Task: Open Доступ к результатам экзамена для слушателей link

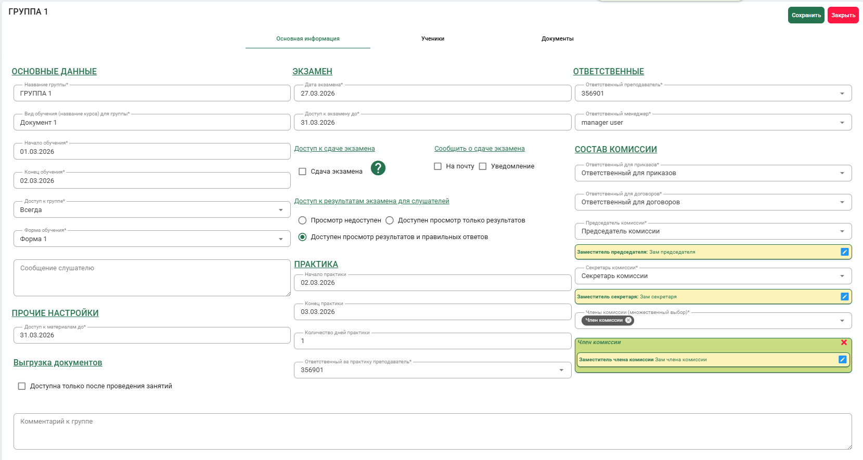Action: point(372,201)
